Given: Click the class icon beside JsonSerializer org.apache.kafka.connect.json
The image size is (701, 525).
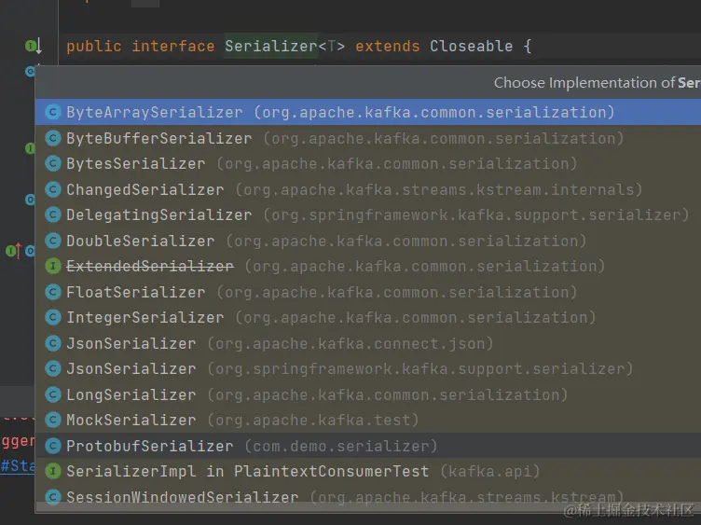Looking at the screenshot, I should (x=53, y=343).
